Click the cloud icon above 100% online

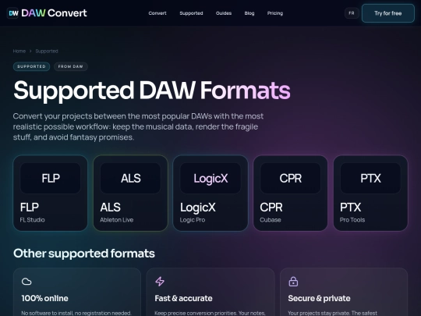tap(27, 282)
